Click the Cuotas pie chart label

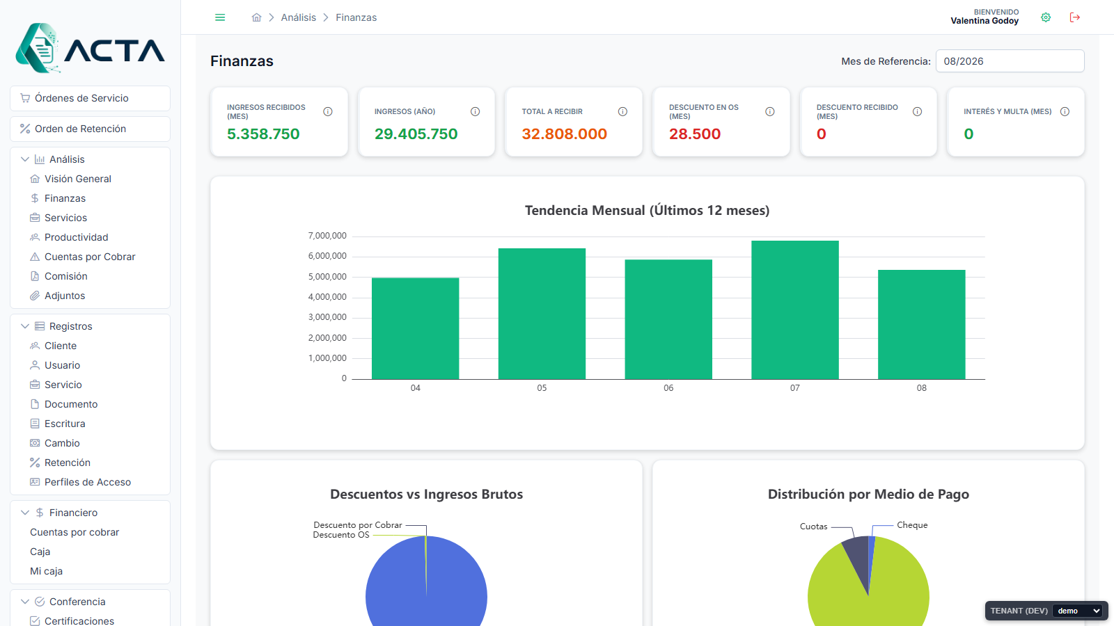pyautogui.click(x=813, y=527)
